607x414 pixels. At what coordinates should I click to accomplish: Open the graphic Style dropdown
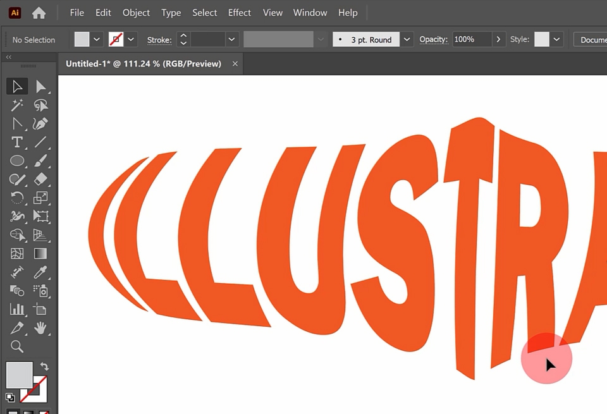coord(556,39)
